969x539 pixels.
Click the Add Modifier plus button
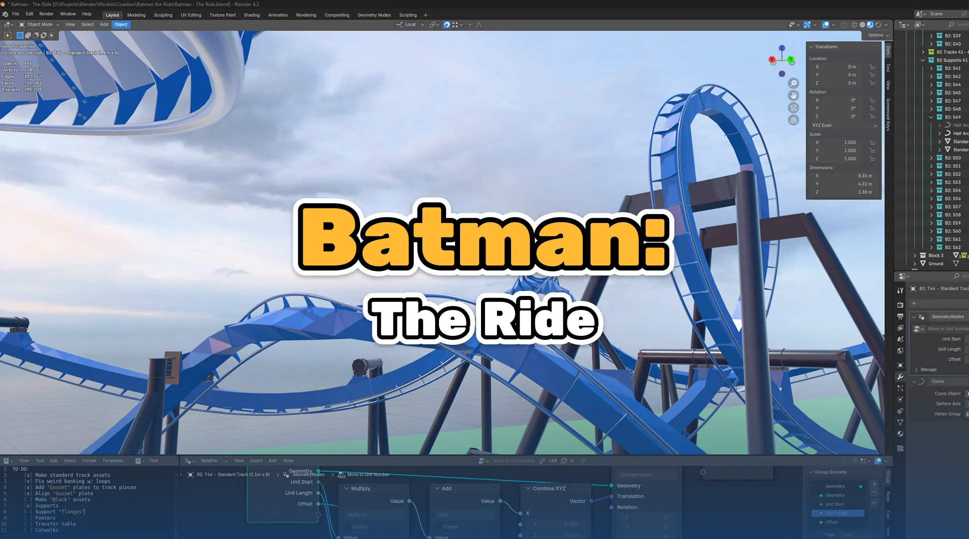(914, 303)
